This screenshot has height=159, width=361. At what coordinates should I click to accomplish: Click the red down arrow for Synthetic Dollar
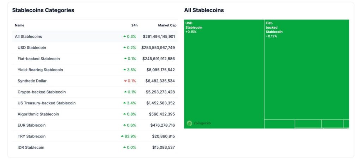[125, 81]
